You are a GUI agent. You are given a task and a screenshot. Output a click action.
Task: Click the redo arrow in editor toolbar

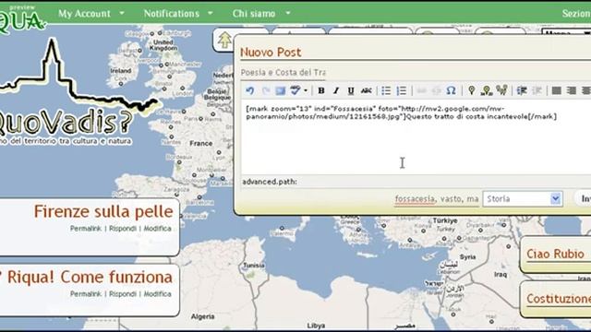[266, 90]
